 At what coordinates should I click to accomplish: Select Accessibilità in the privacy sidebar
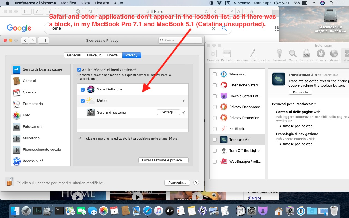tap(41, 161)
